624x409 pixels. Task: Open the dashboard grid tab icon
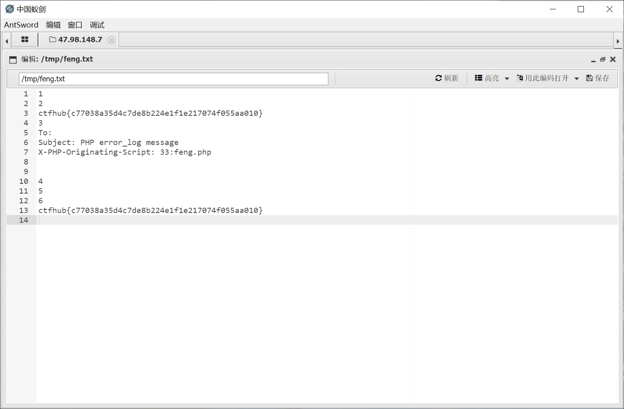pos(25,39)
